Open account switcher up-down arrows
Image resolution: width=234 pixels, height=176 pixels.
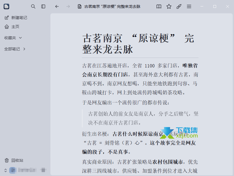[x=6, y=170]
